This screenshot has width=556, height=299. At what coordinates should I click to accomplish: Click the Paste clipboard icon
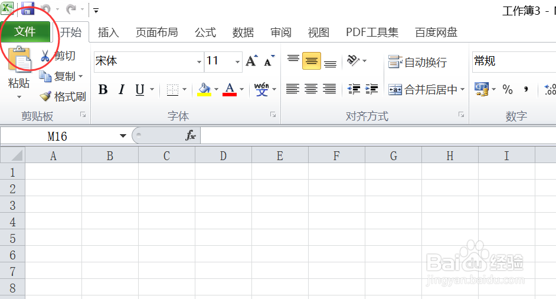pos(19,59)
